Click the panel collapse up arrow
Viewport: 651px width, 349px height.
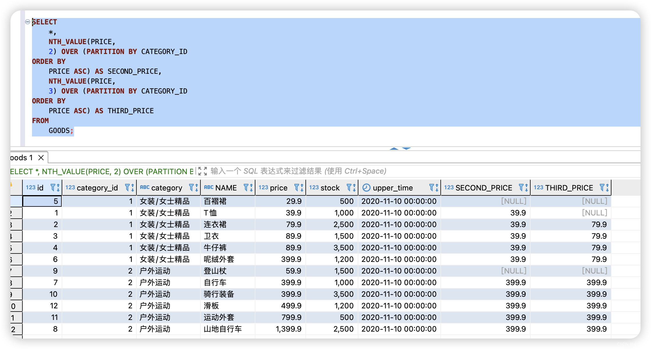[394, 149]
